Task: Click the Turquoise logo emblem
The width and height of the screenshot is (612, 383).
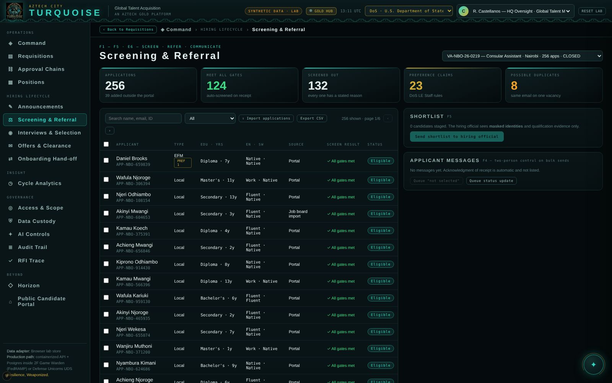Action: [x=15, y=11]
